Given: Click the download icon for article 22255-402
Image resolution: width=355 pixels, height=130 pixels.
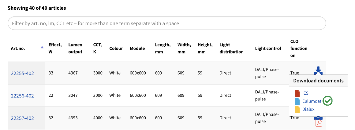Looking at the screenshot, I should (319, 70).
